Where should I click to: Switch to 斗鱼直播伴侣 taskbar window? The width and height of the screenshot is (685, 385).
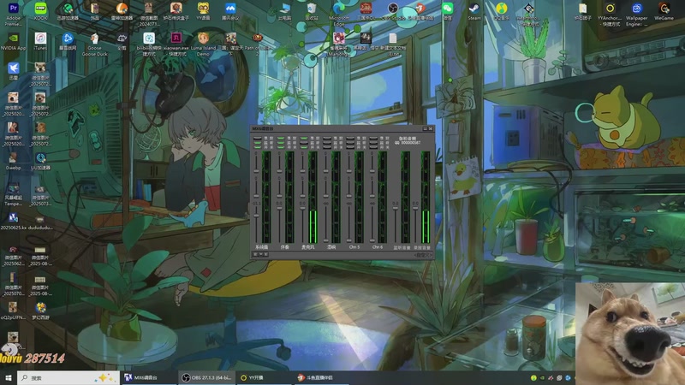click(x=322, y=377)
